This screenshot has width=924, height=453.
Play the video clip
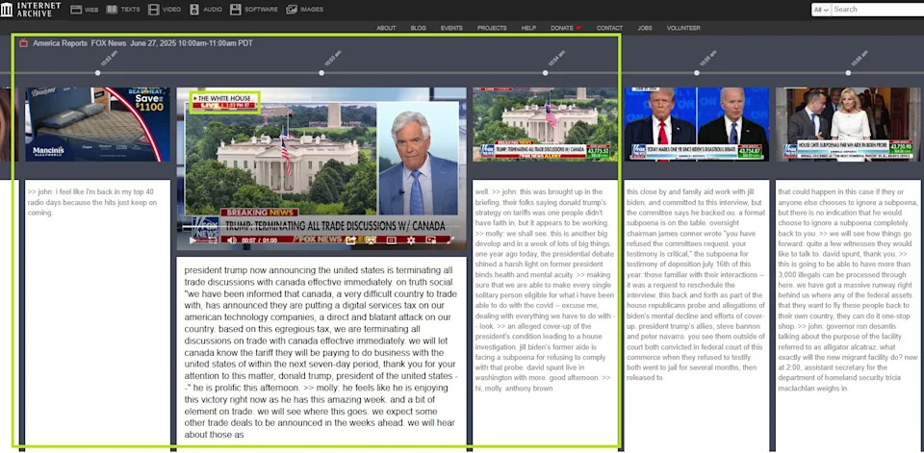tap(192, 240)
